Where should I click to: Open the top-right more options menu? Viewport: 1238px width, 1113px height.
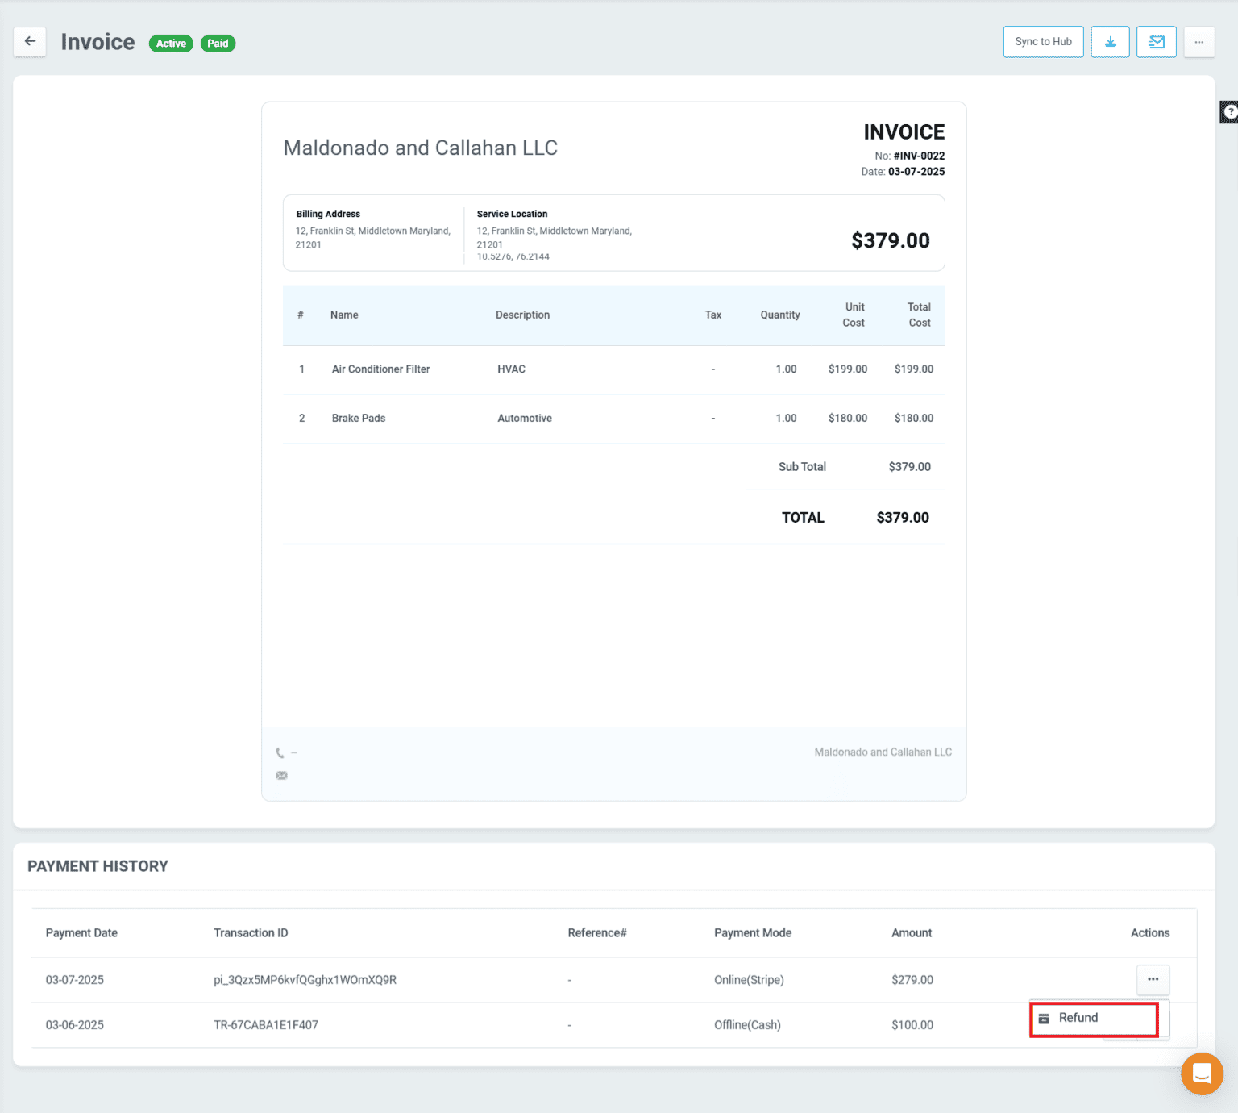point(1199,42)
